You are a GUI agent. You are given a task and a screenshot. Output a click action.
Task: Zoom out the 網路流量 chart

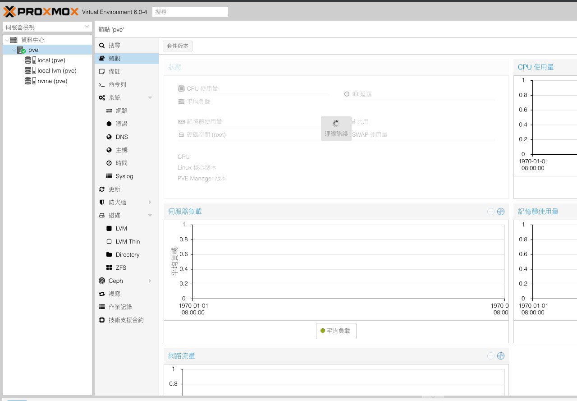click(491, 356)
